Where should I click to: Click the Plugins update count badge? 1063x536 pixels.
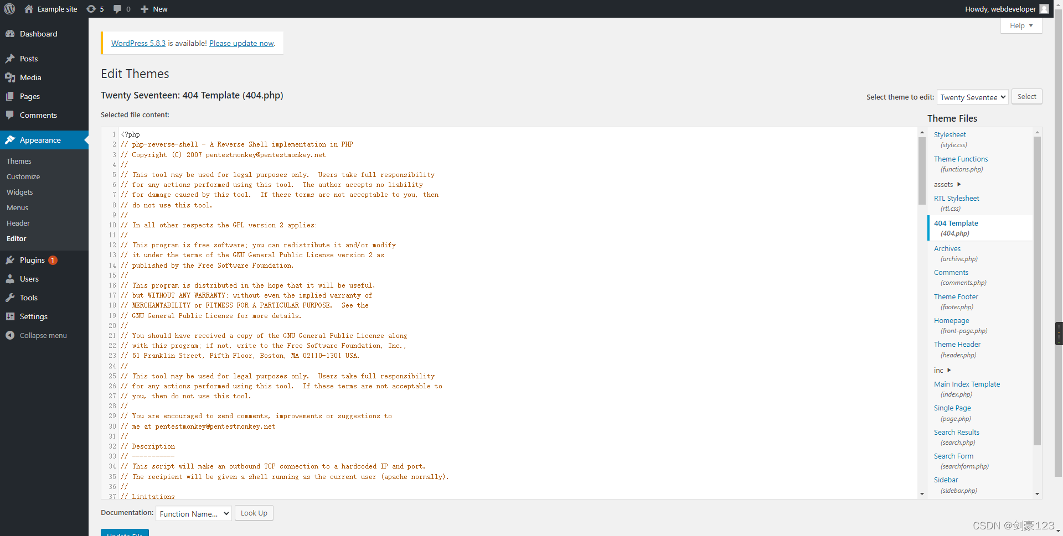coord(53,260)
